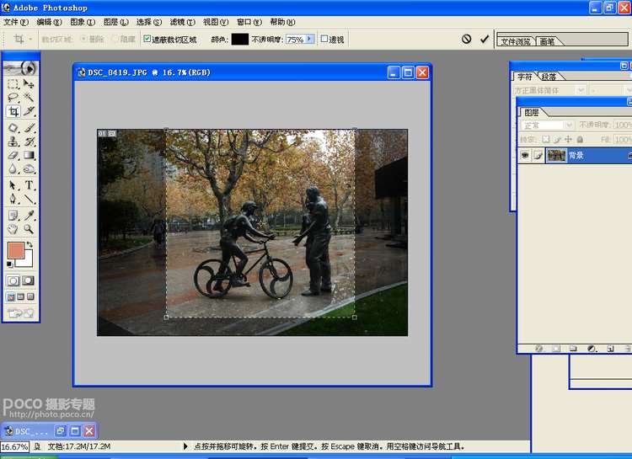Toggle 遮蔽裁切区域 shield checkbox
Image resolution: width=632 pixels, height=459 pixels.
click(x=147, y=39)
